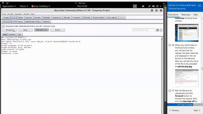Click the pen recorder tray icon
Screen dimensions: 203x114
click(x=149, y=6)
